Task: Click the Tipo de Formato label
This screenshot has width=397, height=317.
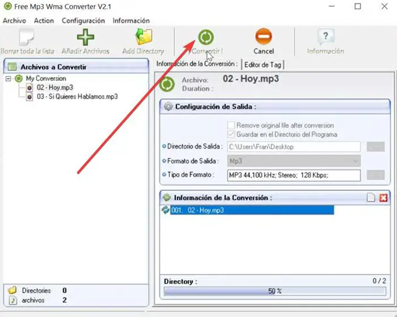Action: pos(191,175)
